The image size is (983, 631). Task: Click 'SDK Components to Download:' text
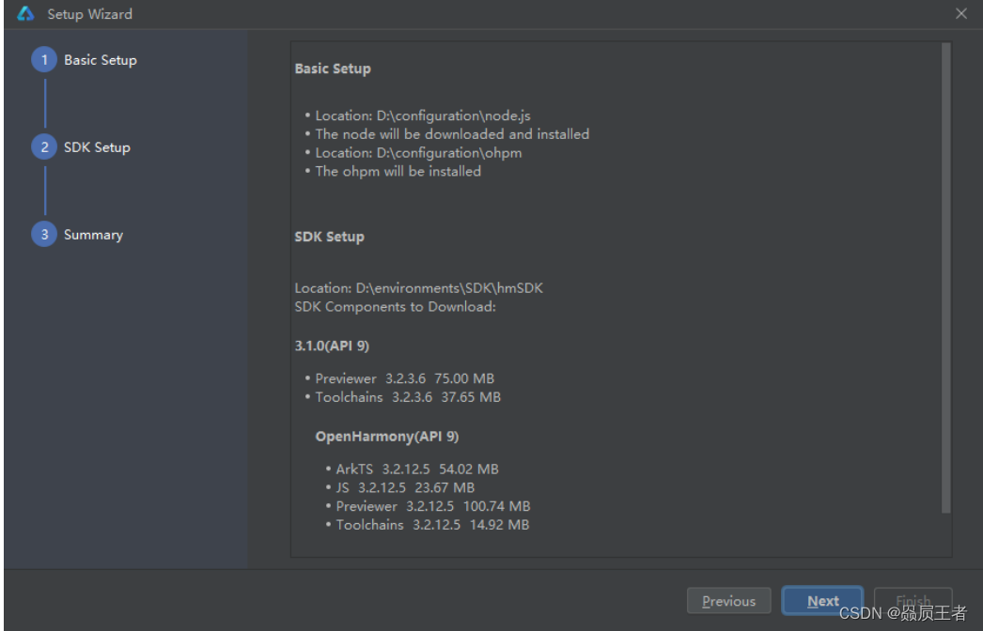[395, 307]
